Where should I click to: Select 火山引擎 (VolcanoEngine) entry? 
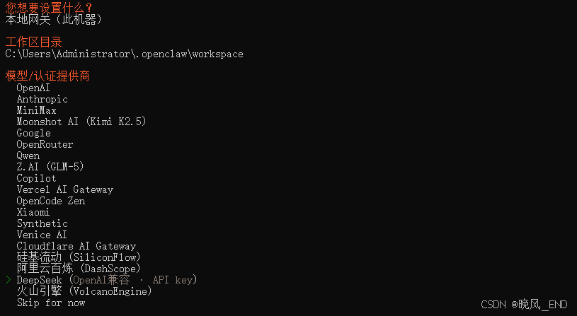coord(84,291)
